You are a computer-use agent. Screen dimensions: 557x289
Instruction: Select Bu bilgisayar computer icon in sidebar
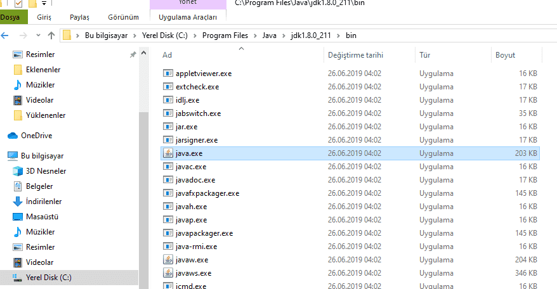(x=13, y=156)
